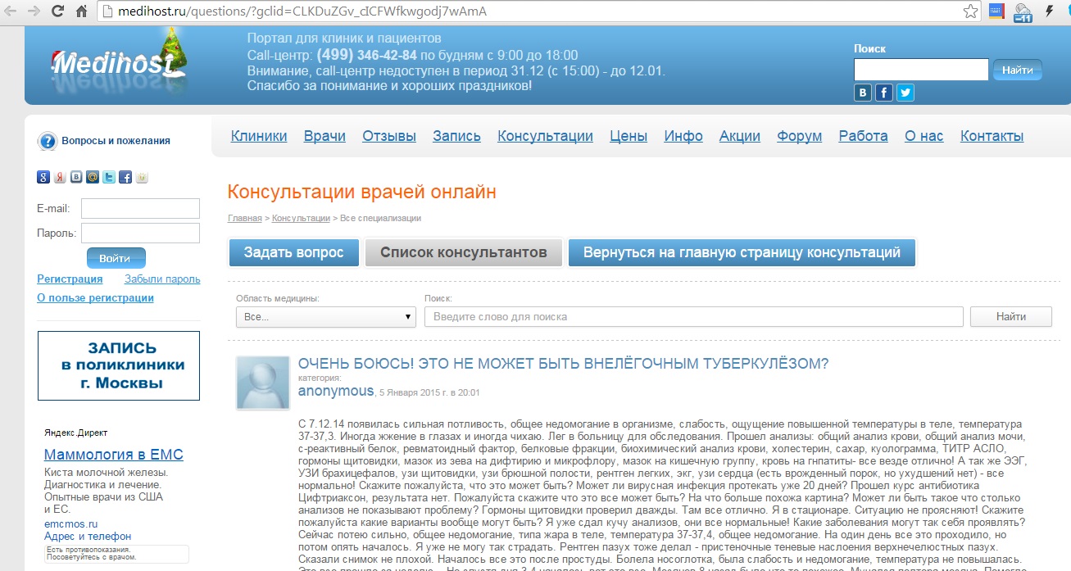Open Twitter icon under header search

click(x=905, y=93)
